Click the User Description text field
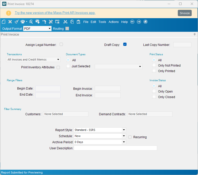 click(x=115, y=148)
